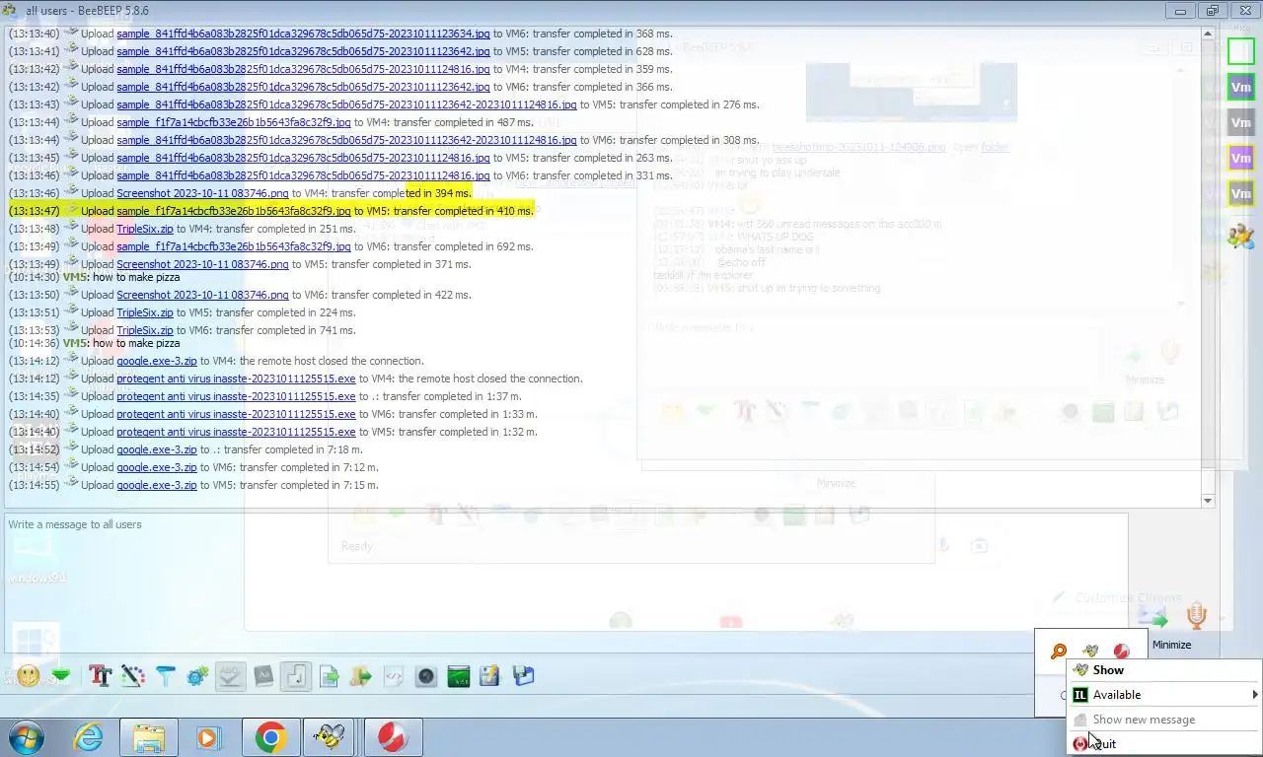This screenshot has height=757, width=1263.
Task: Click the 13:13:47 timestamp on highlighted row
Action: 34,211
